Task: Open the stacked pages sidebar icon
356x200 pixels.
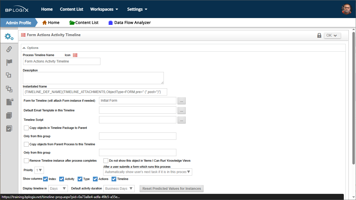Action: tap(9, 115)
